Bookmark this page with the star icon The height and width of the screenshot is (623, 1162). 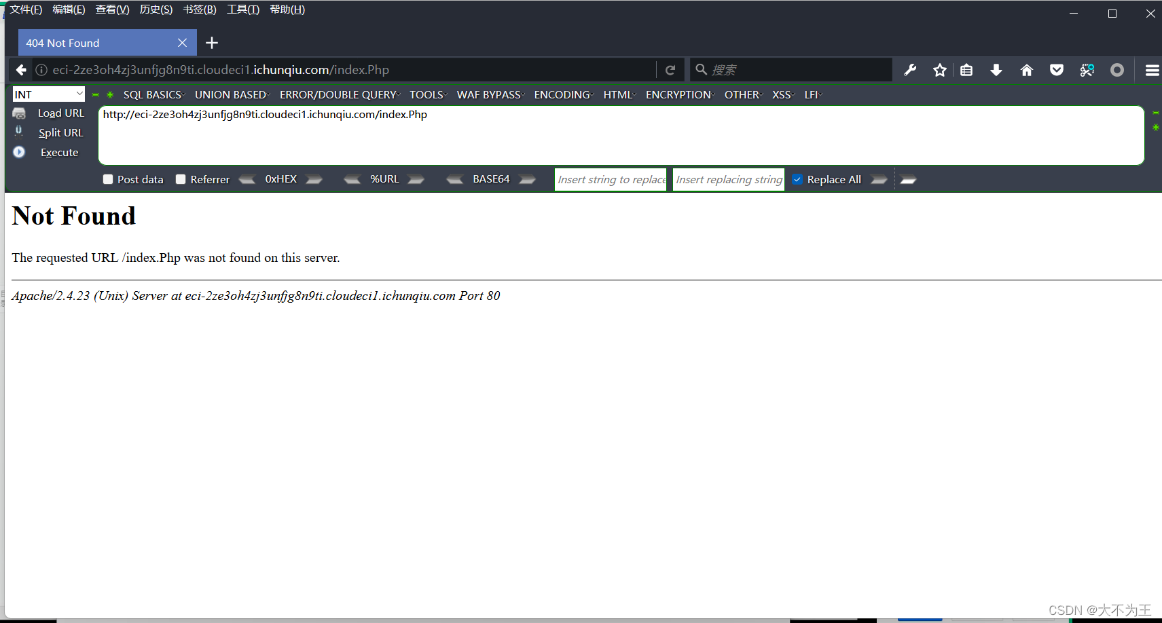pyautogui.click(x=940, y=70)
